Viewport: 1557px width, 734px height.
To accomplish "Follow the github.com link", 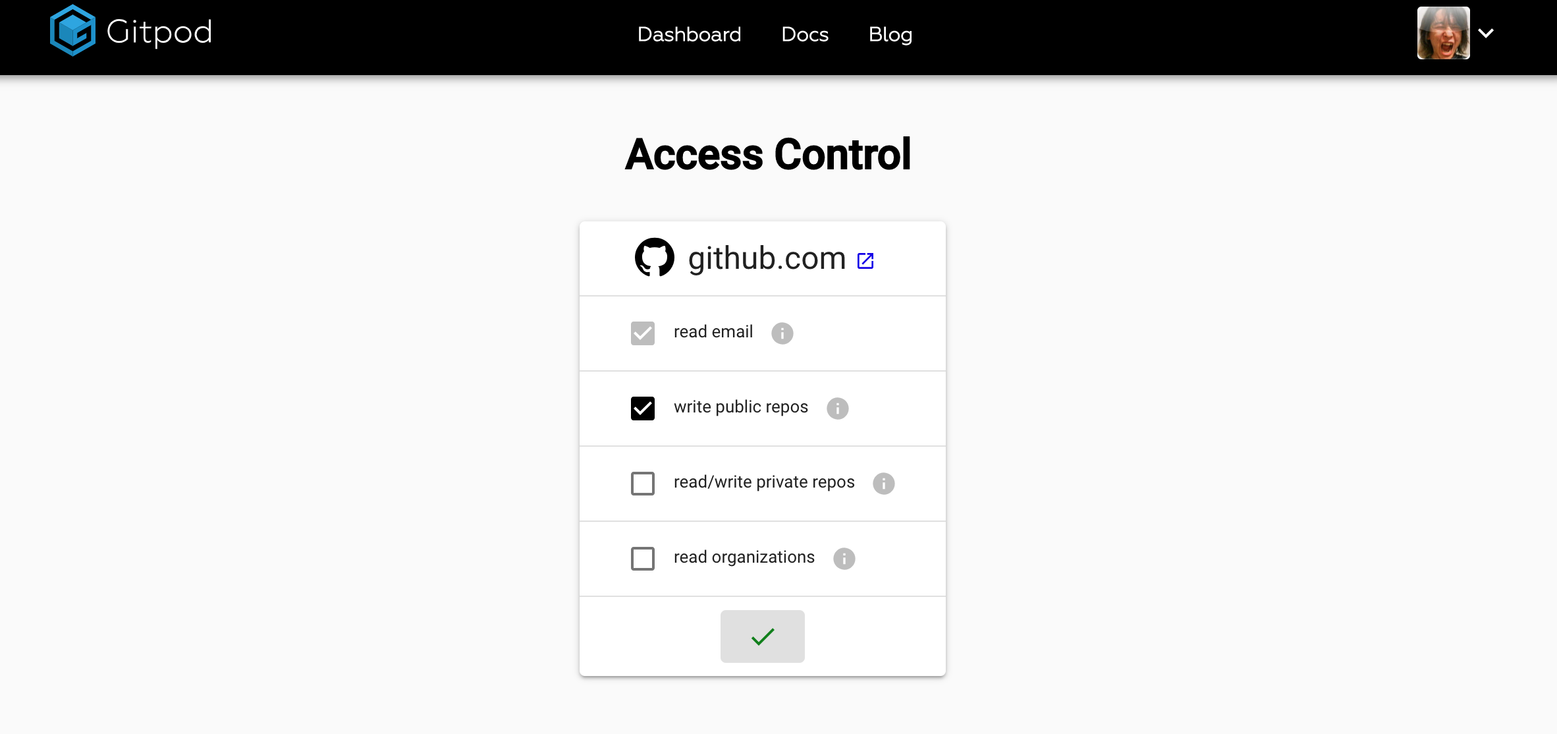I will click(766, 258).
